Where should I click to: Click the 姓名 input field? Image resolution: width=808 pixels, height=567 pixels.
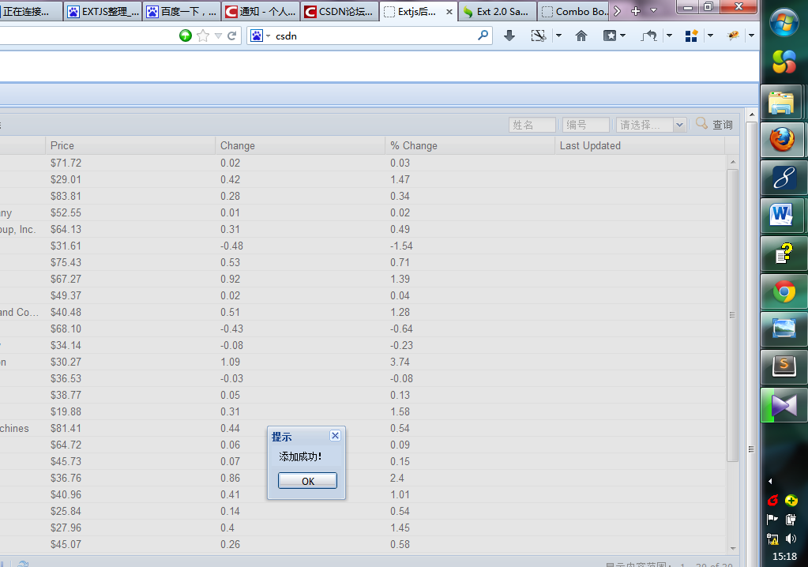532,124
